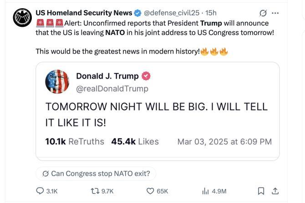
Task: Open the @realDonaldTrump handle in the quoted post
Action: (112, 89)
